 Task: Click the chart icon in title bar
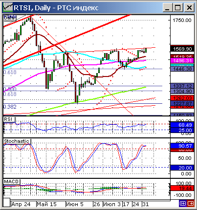tap(8, 7)
